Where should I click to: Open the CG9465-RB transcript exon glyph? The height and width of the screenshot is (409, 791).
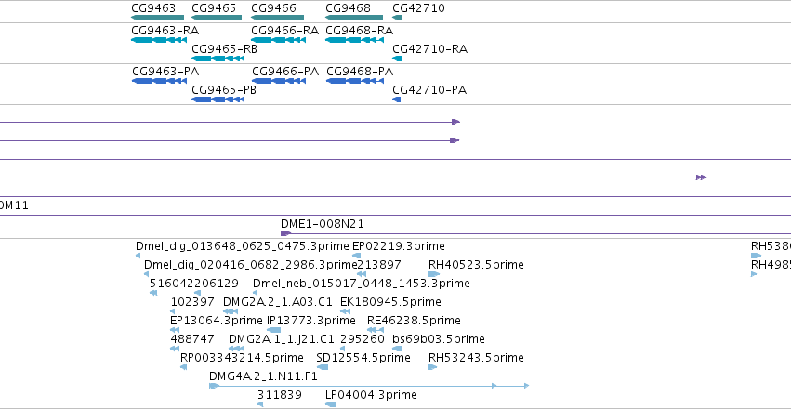click(218, 59)
